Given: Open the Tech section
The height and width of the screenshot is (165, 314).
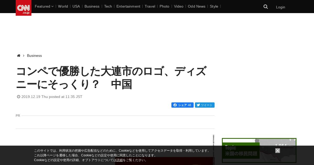Looking at the screenshot, I should [108, 6].
